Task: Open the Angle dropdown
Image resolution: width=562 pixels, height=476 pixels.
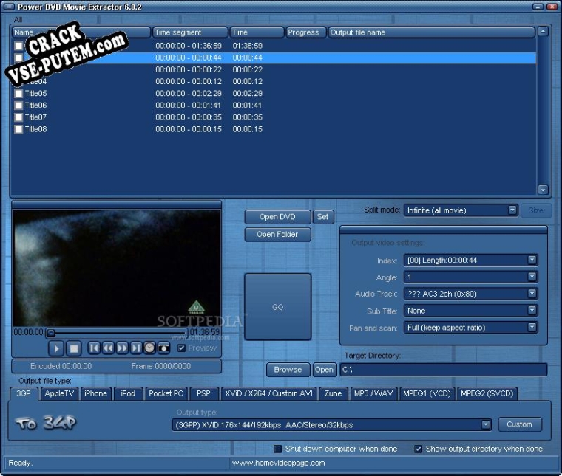Action: (x=532, y=277)
